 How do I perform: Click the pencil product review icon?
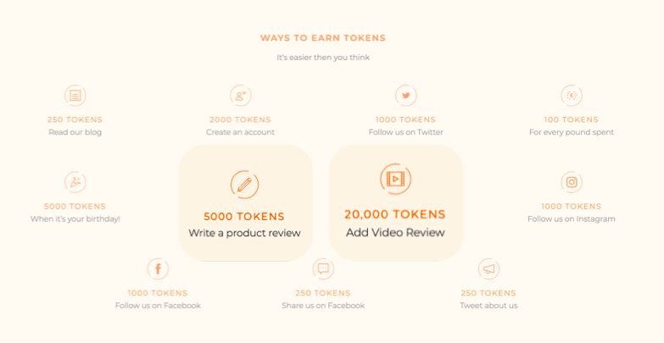pyautogui.click(x=244, y=185)
